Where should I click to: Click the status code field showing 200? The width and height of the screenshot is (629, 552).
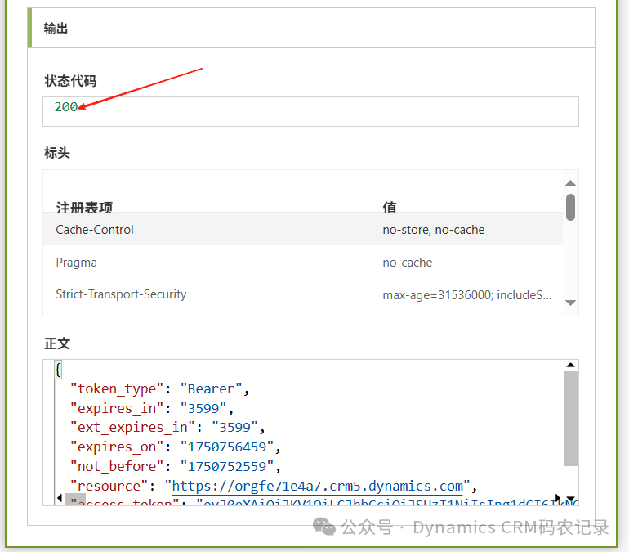pyautogui.click(x=310, y=111)
